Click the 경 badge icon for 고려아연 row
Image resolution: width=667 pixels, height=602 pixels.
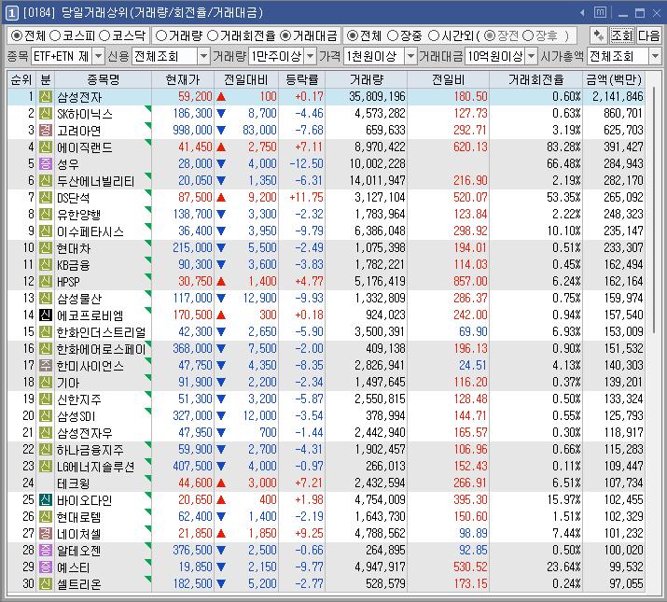coord(46,131)
